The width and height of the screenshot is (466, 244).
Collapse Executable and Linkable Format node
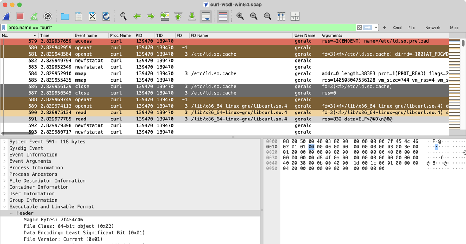click(x=5, y=207)
